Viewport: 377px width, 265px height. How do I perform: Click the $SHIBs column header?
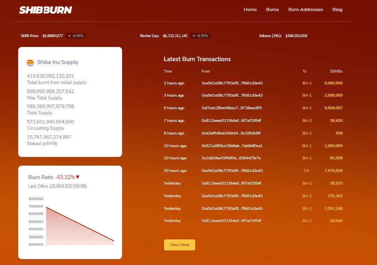[336, 71]
